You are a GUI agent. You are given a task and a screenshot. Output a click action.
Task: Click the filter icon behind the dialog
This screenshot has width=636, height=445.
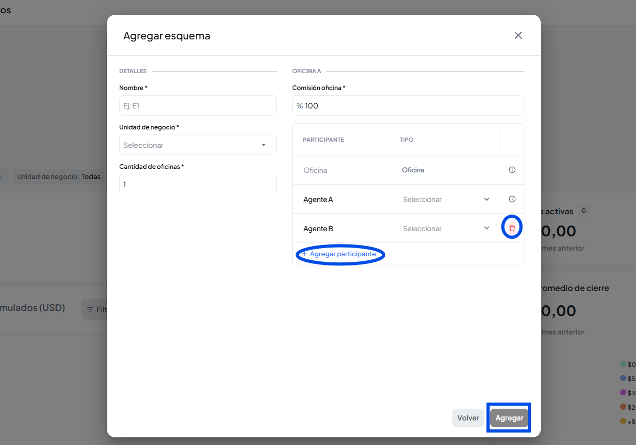coord(90,309)
